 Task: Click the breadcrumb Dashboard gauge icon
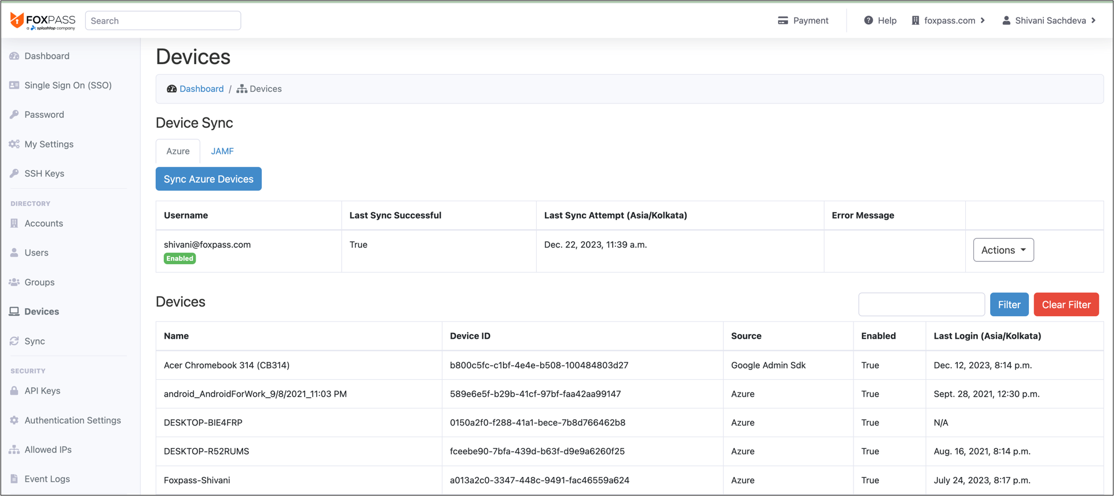(x=172, y=89)
